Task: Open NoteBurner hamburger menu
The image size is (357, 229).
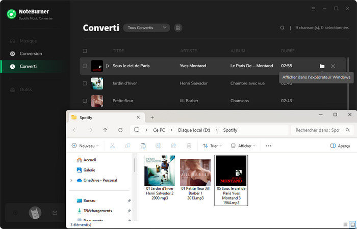Action: point(313,9)
